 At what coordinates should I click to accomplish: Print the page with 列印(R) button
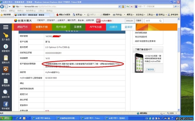tap(117, 15)
